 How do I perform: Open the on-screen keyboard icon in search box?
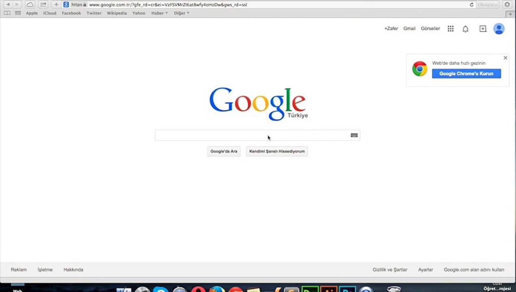pyautogui.click(x=354, y=135)
